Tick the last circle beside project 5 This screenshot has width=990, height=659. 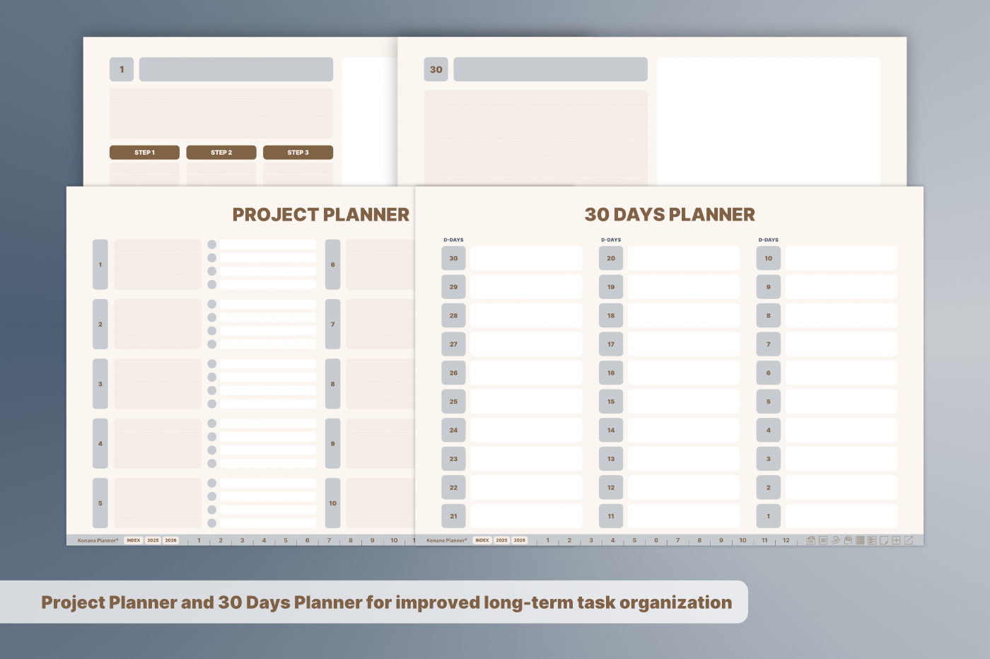pyautogui.click(x=211, y=523)
